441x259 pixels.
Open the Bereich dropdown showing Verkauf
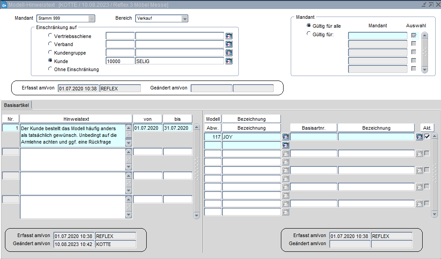pyautogui.click(x=185, y=19)
